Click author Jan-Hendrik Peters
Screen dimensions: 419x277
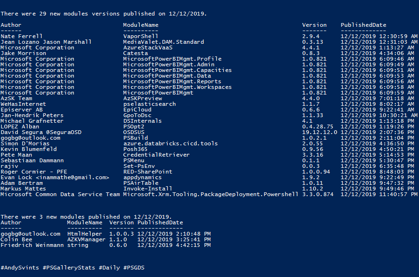(32, 115)
